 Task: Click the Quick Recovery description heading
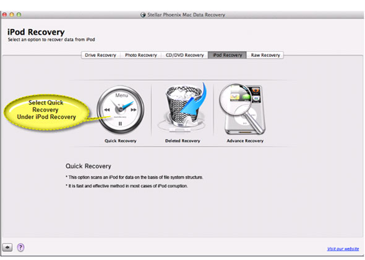pyautogui.click(x=88, y=166)
